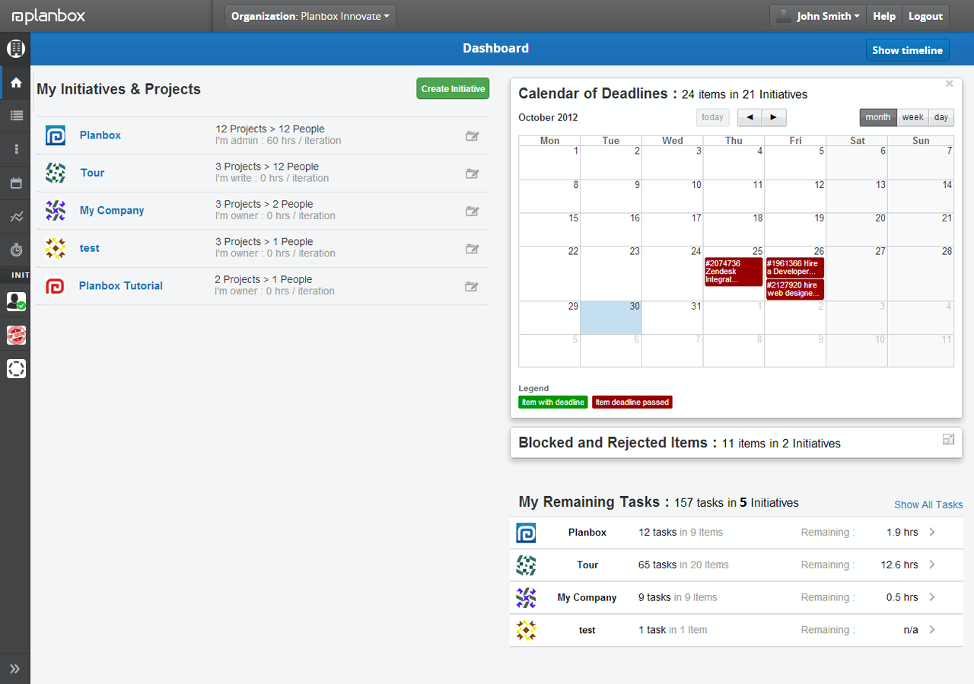974x684 pixels.
Task: Click the red Planbox Tutorial logo icon
Action: 55,286
